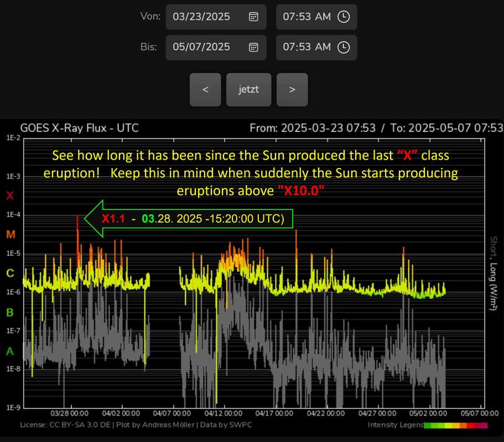
Task: Click the 04/02 00:00 time axis label
Action: tap(121, 413)
